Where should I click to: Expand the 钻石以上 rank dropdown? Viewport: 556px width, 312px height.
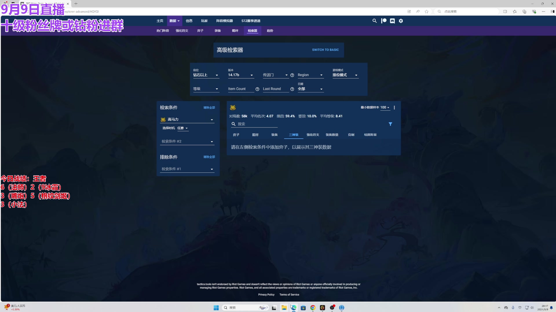click(206, 75)
